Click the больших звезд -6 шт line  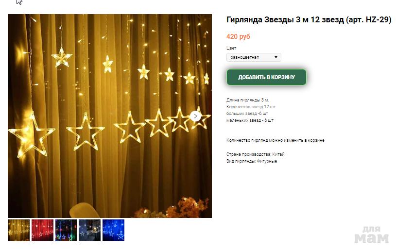247,114
